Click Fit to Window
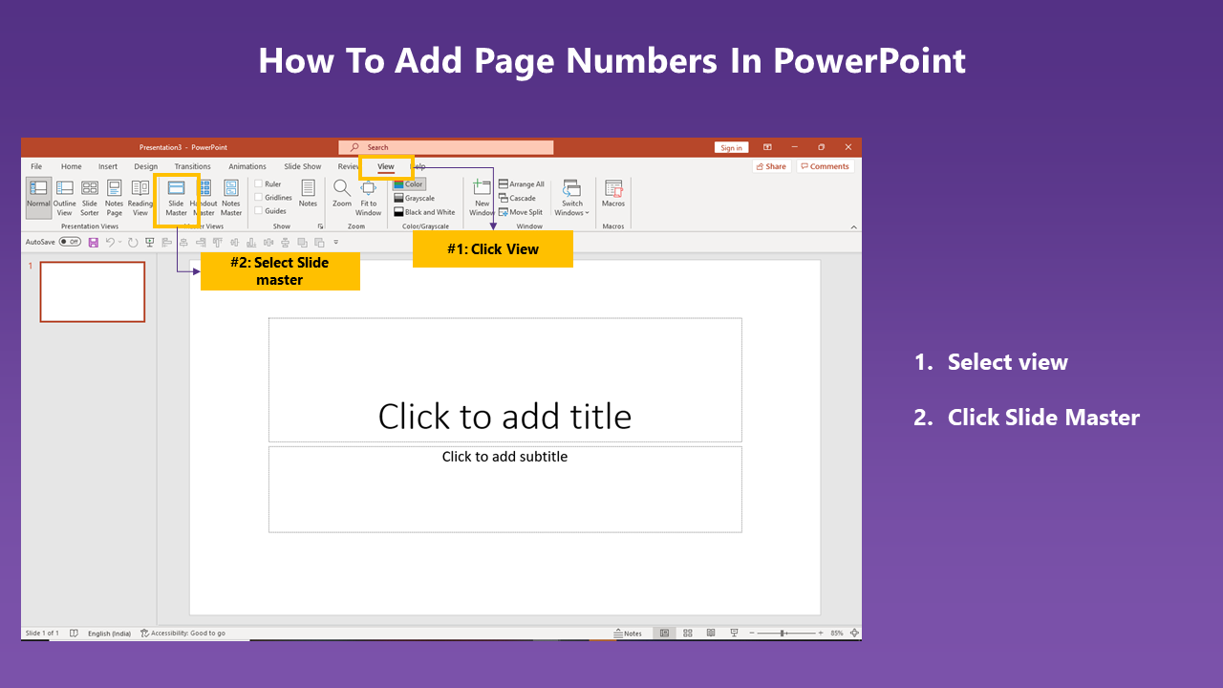The width and height of the screenshot is (1223, 688). pos(369,197)
